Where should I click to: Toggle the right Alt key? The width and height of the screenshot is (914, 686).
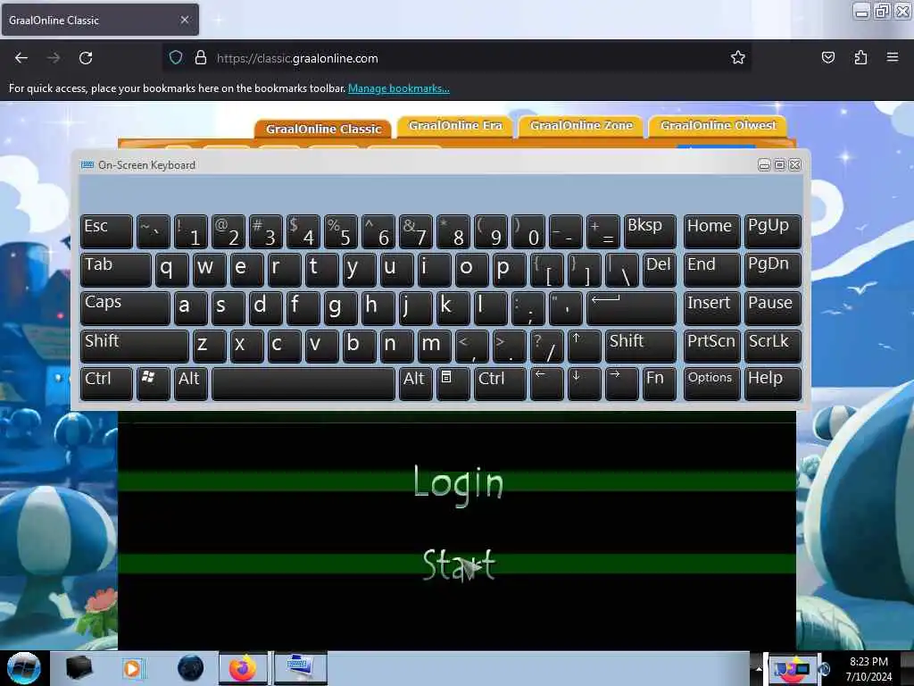pyautogui.click(x=416, y=384)
